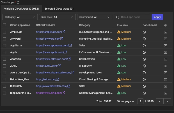Toggle the select-all header checkbox
The width and height of the screenshot is (174, 113).
4,25
